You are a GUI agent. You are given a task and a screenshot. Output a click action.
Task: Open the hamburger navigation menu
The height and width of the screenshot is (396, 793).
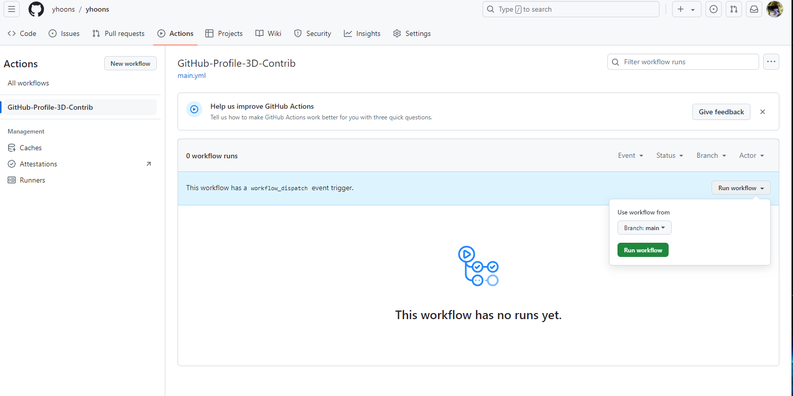pyautogui.click(x=12, y=9)
